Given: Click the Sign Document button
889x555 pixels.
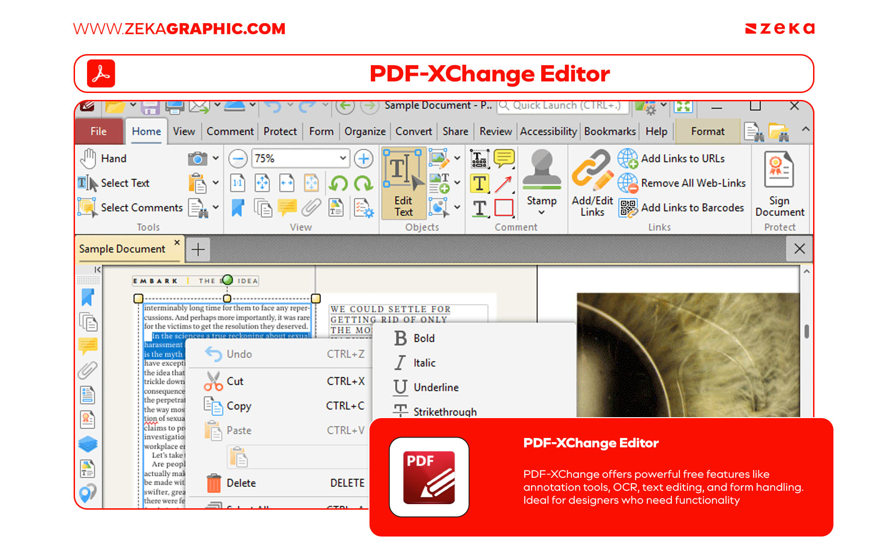Looking at the screenshot, I should coord(780,185).
